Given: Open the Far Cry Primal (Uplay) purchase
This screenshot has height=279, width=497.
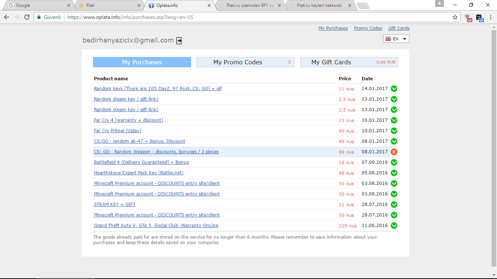Looking at the screenshot, I should 118,131.
